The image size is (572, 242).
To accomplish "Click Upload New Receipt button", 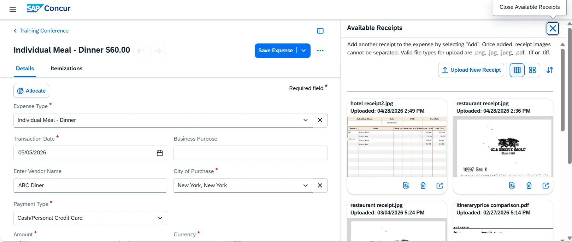I will point(471,70).
